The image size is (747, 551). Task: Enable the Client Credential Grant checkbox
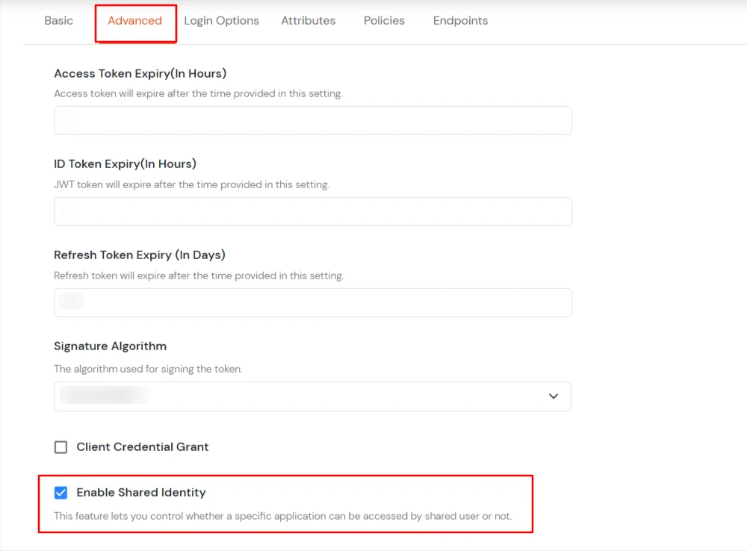pos(61,447)
